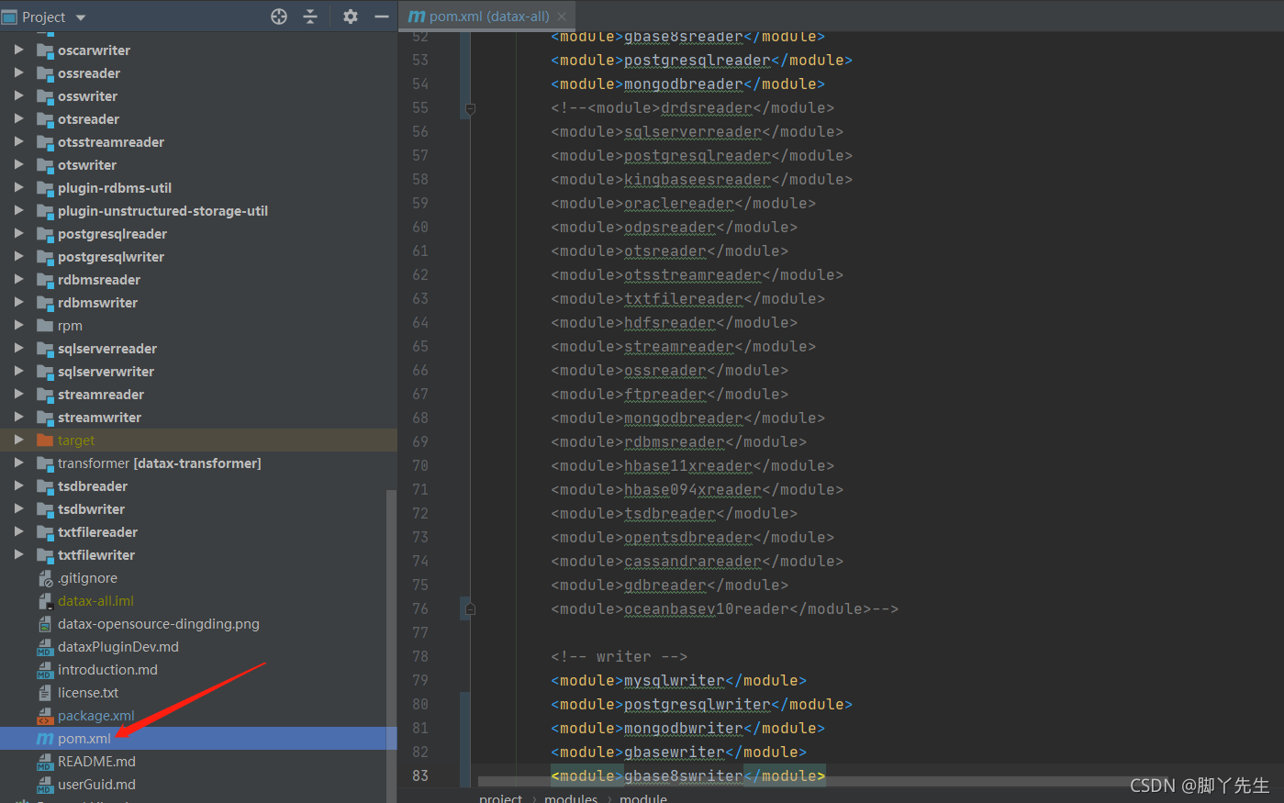Image resolution: width=1284 pixels, height=803 pixels.
Task: Hide the Project panel with the minus icon
Action: [382, 17]
